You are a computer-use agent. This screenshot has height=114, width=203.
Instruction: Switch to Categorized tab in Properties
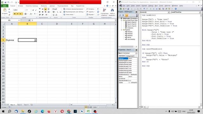click(x=130, y=56)
